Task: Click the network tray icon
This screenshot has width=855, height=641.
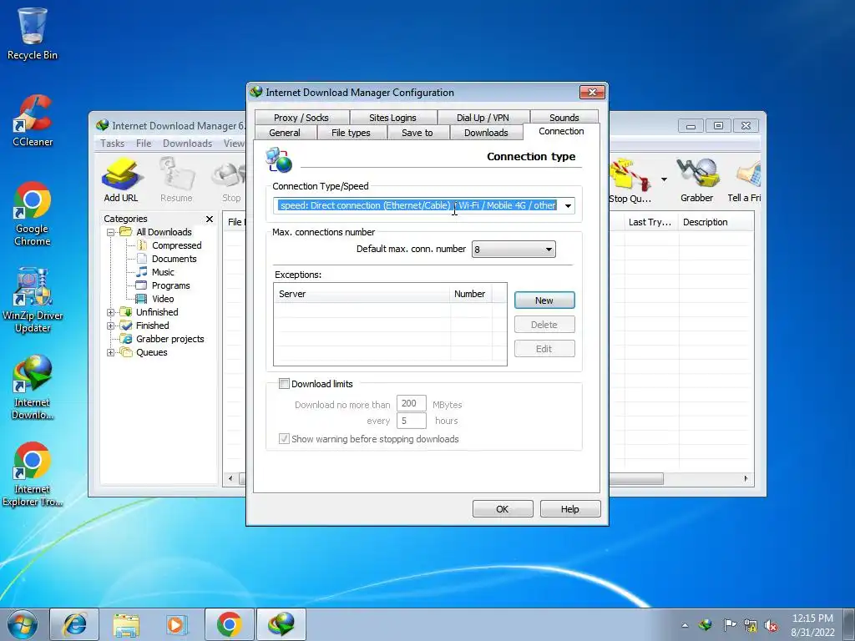Action: [751, 625]
